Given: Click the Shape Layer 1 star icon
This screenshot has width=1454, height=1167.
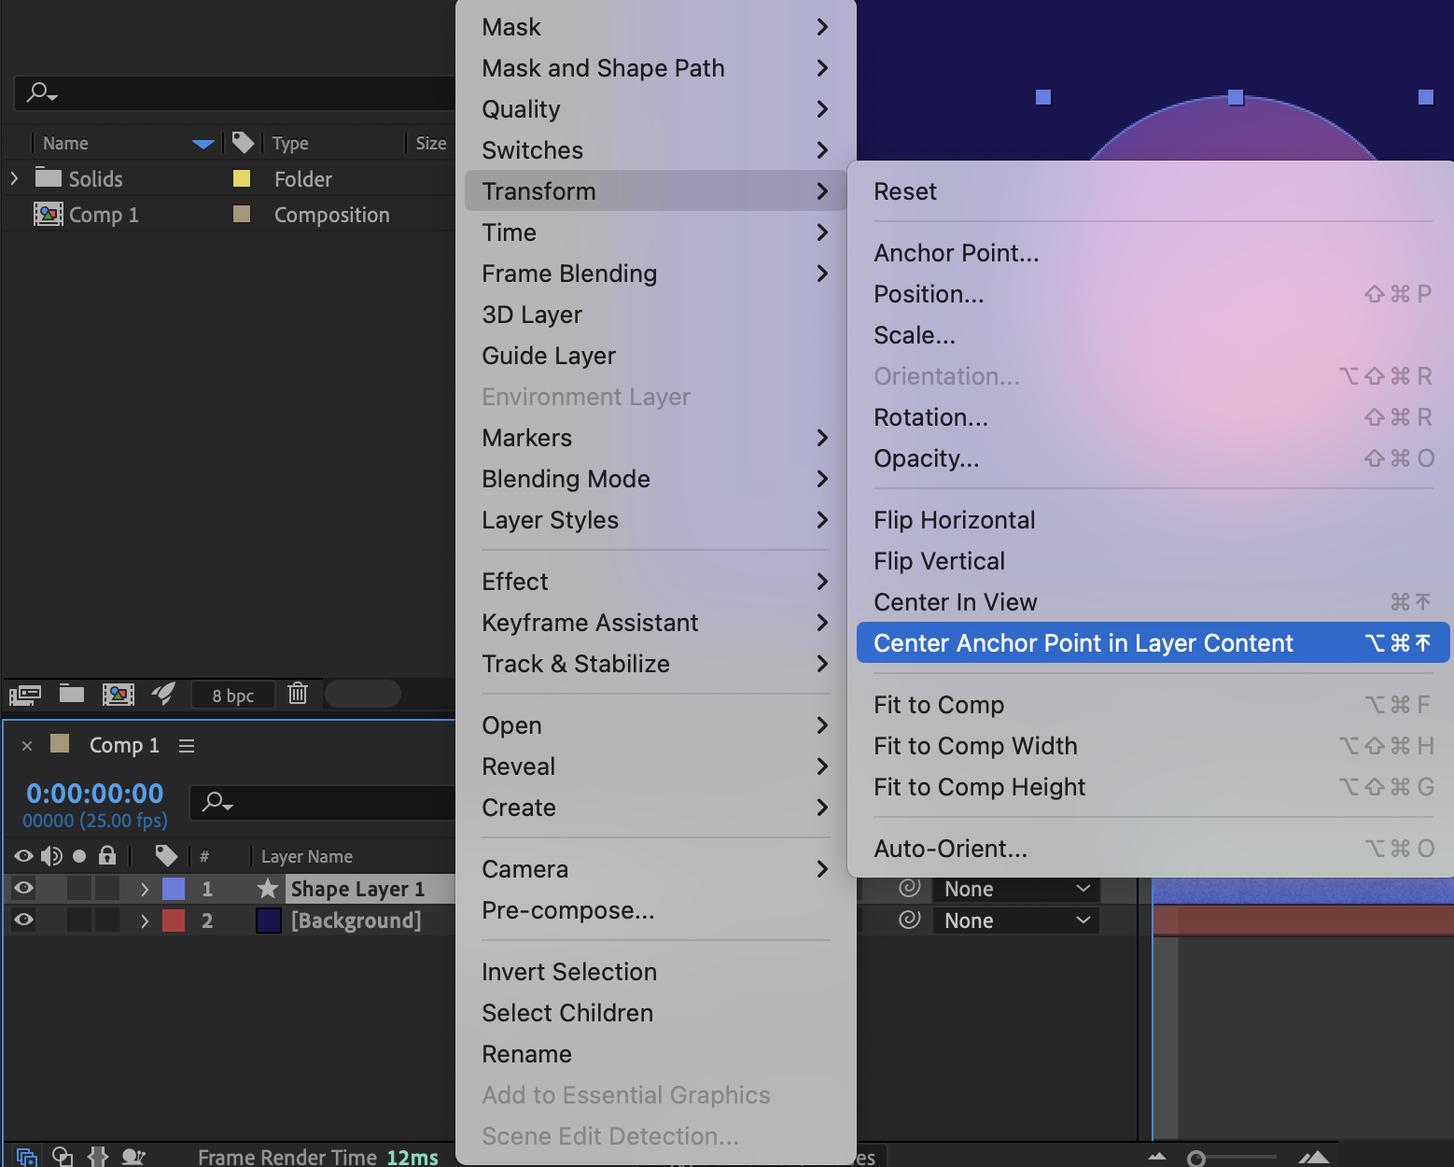Looking at the screenshot, I should click(268, 889).
